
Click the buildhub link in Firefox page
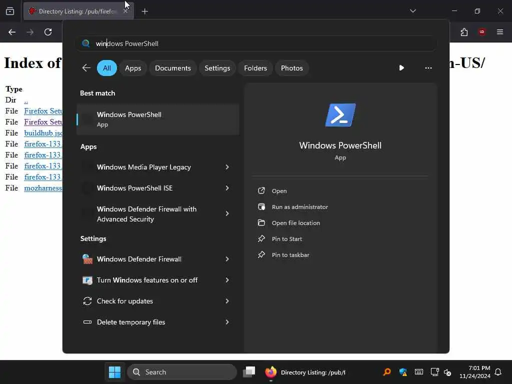click(x=43, y=133)
